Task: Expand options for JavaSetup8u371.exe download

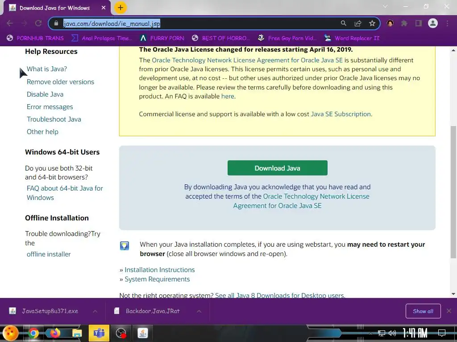Action: point(95,311)
